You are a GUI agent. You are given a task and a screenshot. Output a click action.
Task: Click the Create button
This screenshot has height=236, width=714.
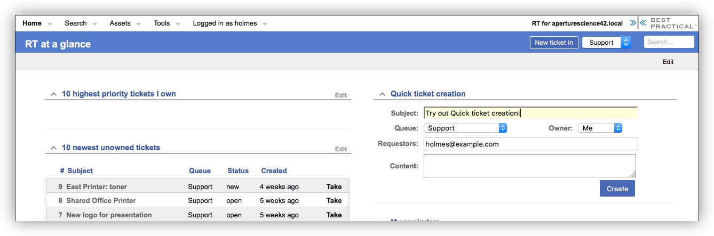click(x=617, y=189)
